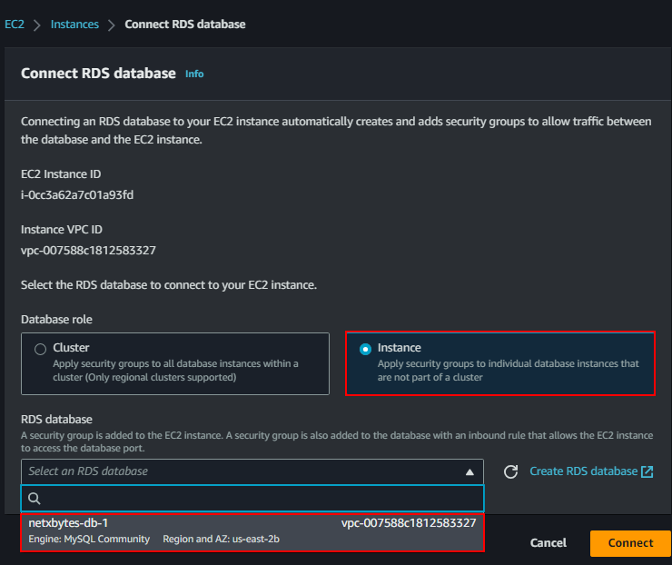Click the 'Connect RDS database' breadcrumb item
The width and height of the screenshot is (672, 565).
coord(184,25)
